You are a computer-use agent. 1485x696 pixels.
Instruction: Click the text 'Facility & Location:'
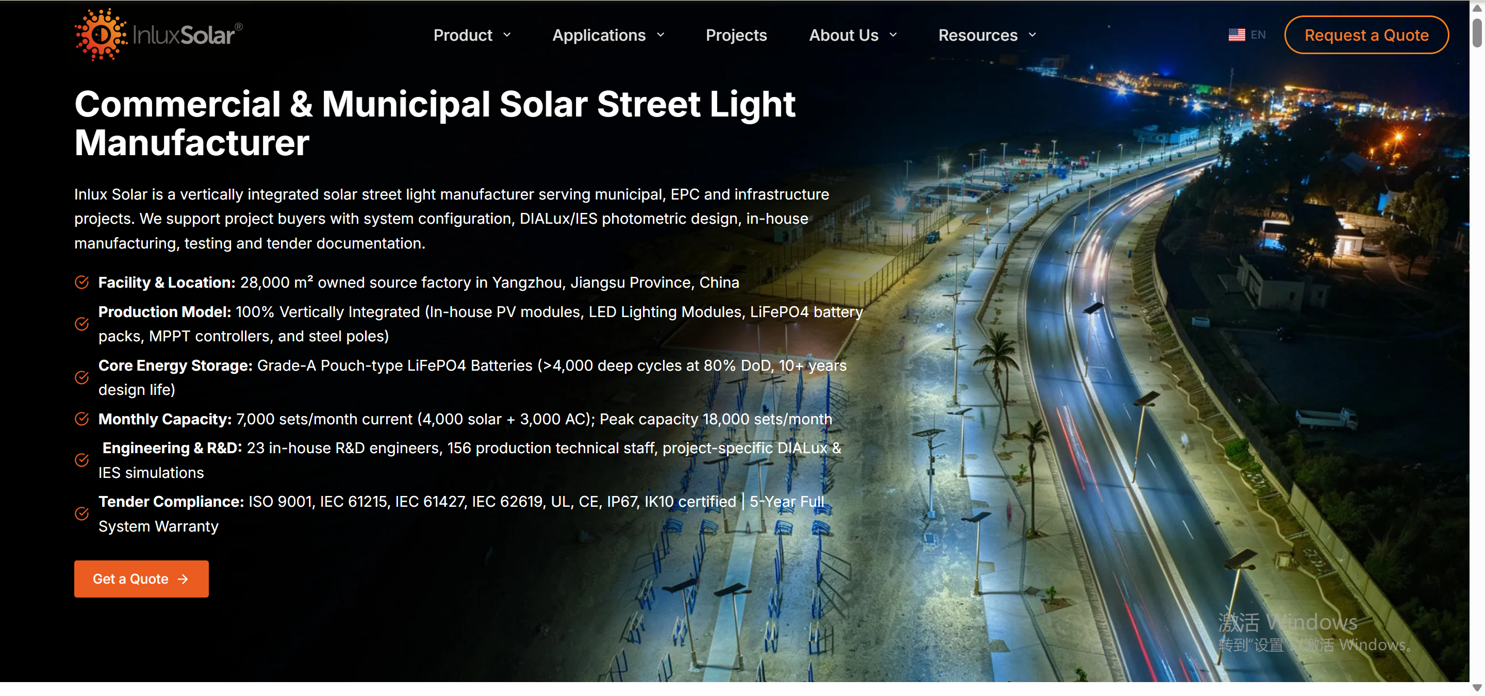pos(167,283)
